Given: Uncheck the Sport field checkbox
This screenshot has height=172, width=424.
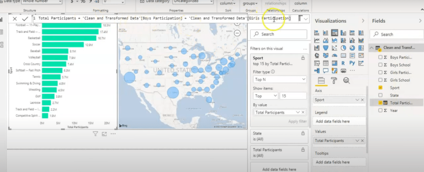Looking at the screenshot, I should [380, 88].
